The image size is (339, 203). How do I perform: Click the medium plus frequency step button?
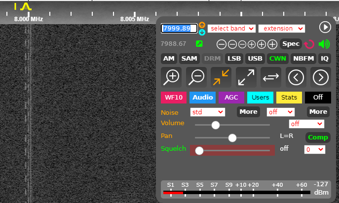262,44
